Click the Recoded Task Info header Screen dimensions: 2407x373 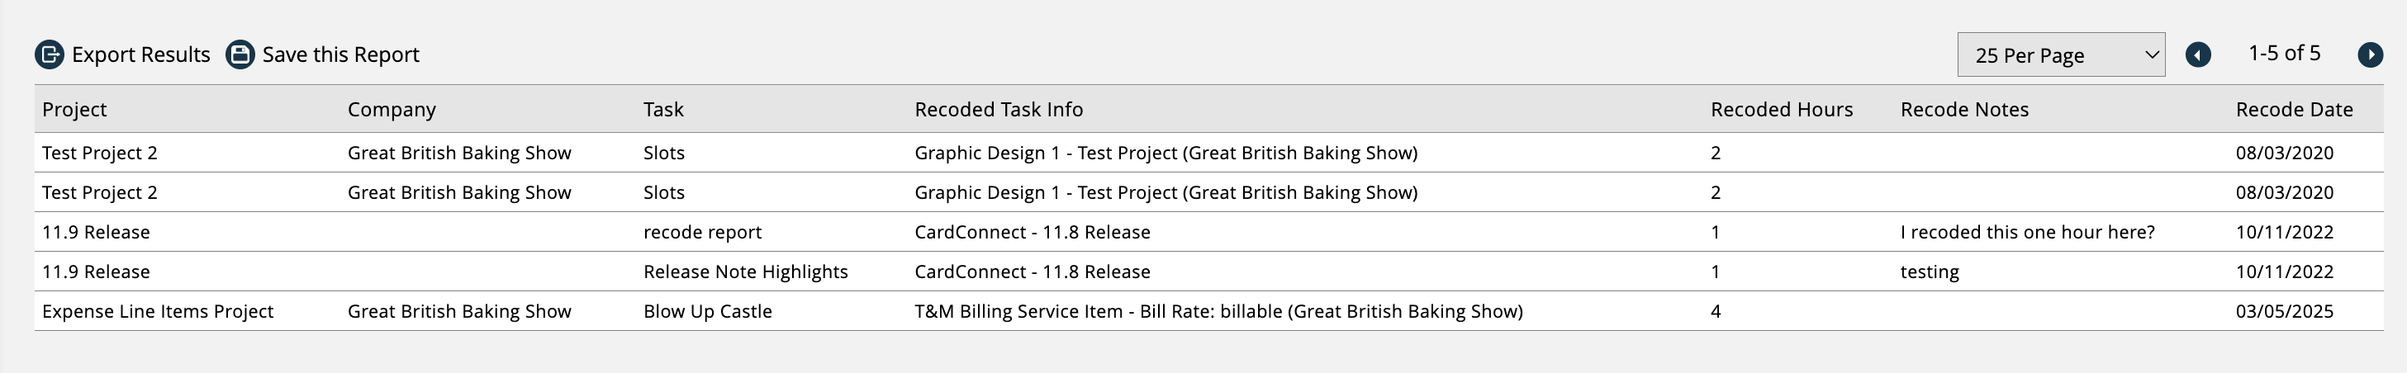(998, 110)
